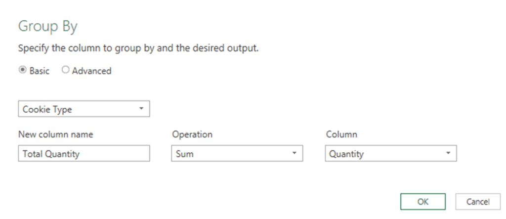506x219 pixels.
Task: Click the "Operation" field label
Action: click(x=192, y=134)
